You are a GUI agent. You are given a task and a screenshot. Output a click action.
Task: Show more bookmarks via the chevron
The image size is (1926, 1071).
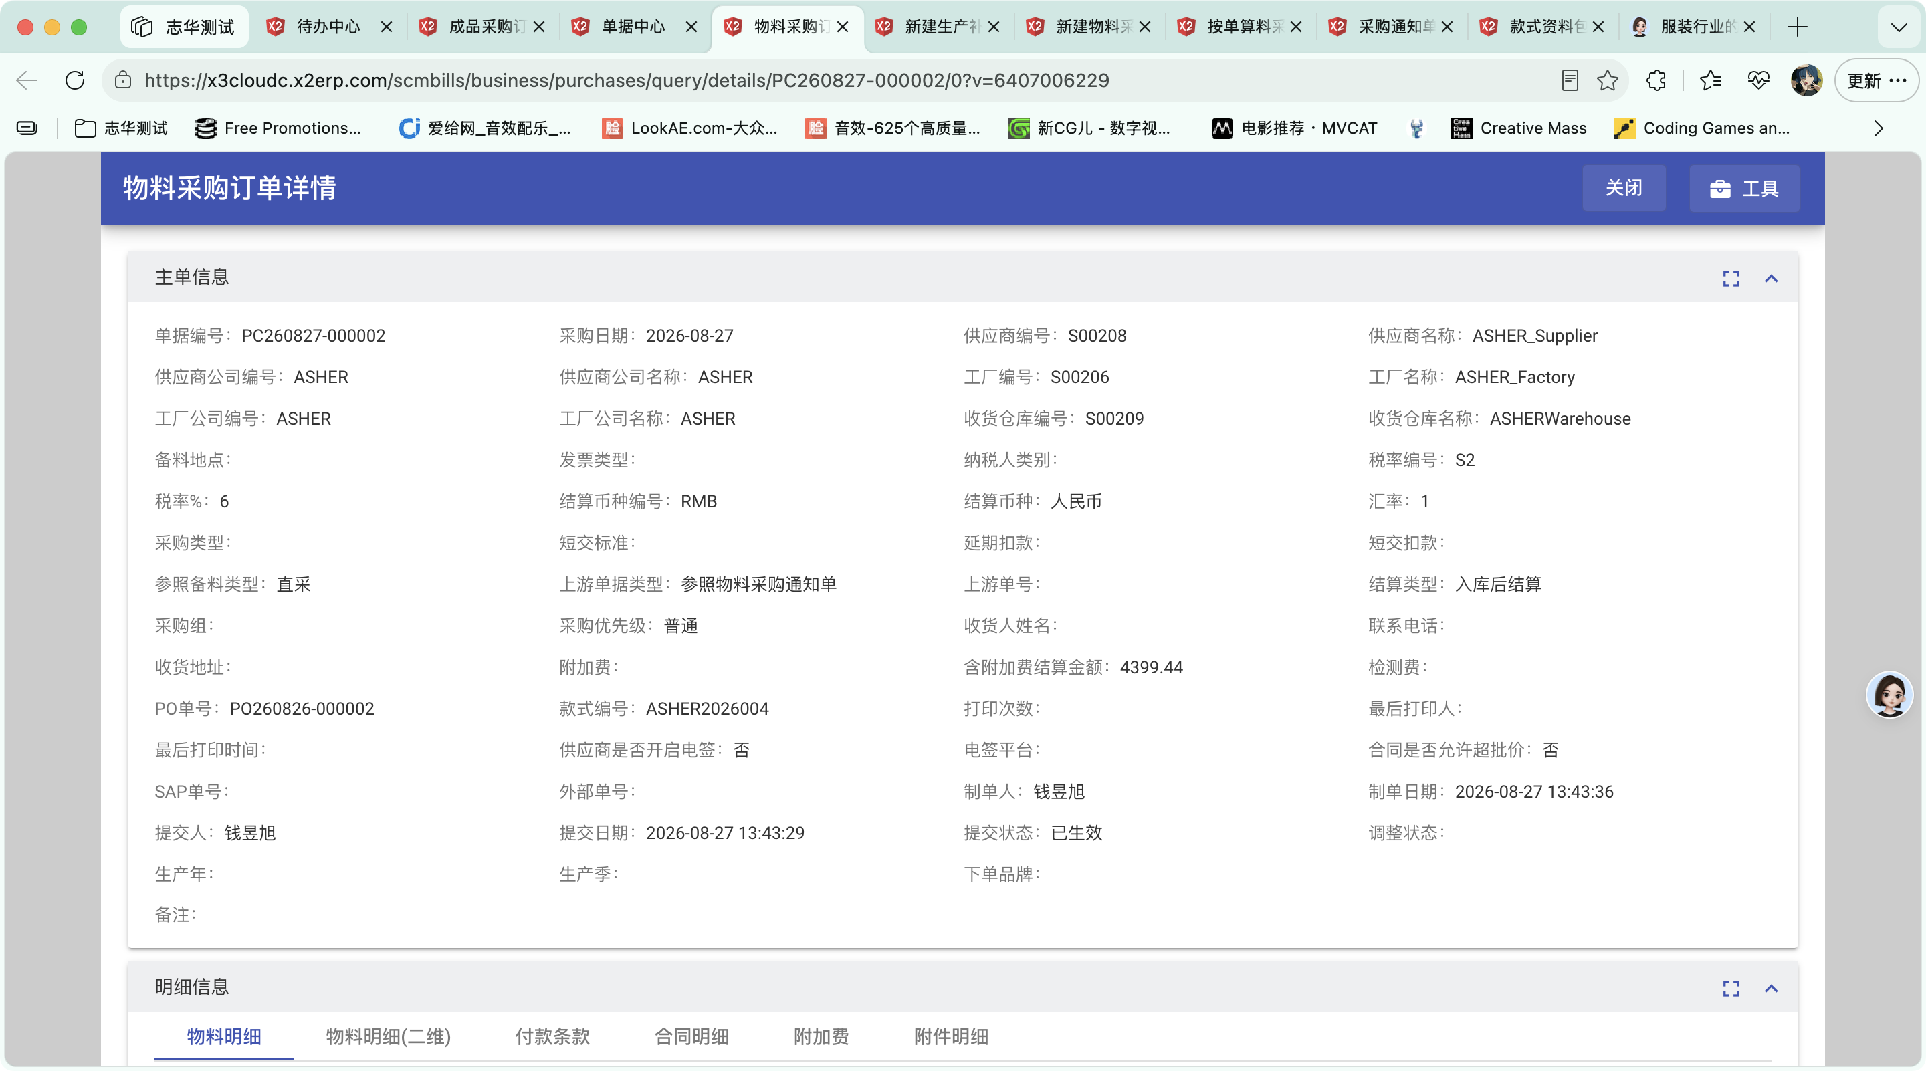click(1878, 128)
